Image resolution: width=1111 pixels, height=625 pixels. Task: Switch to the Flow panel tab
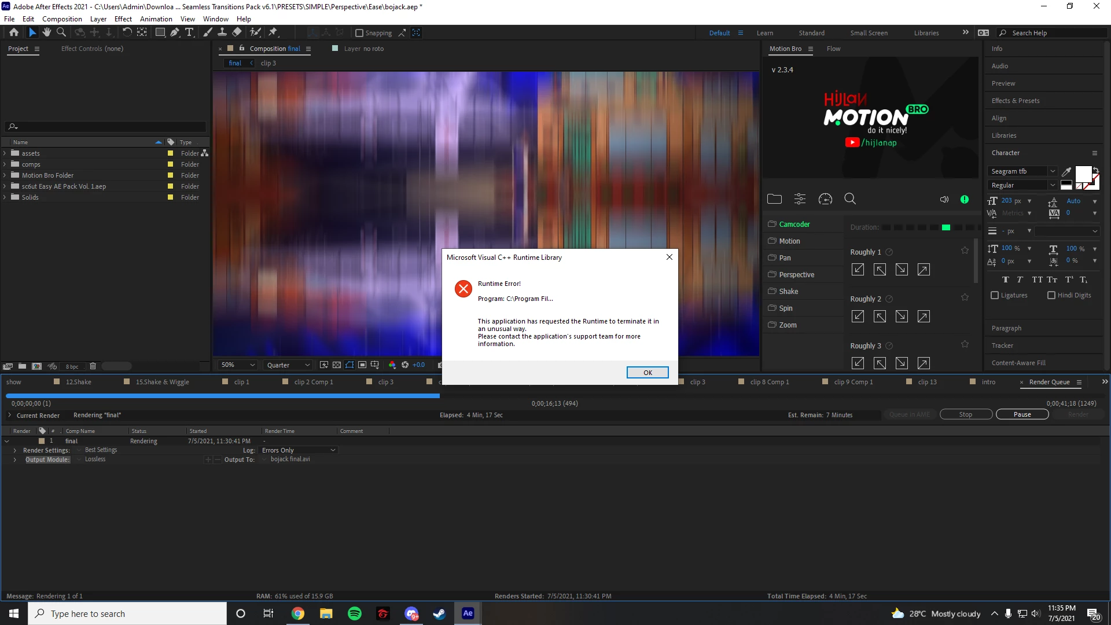833,49
